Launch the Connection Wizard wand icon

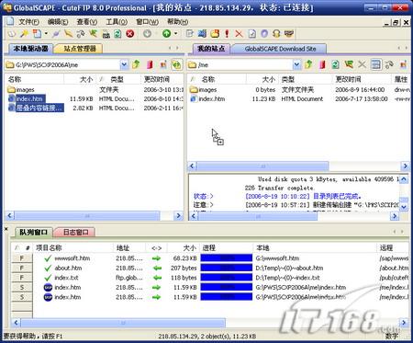pyautogui.click(x=24, y=34)
